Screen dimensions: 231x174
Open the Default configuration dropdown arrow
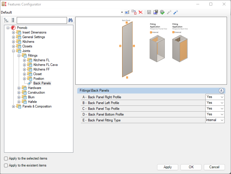tap(122, 12)
